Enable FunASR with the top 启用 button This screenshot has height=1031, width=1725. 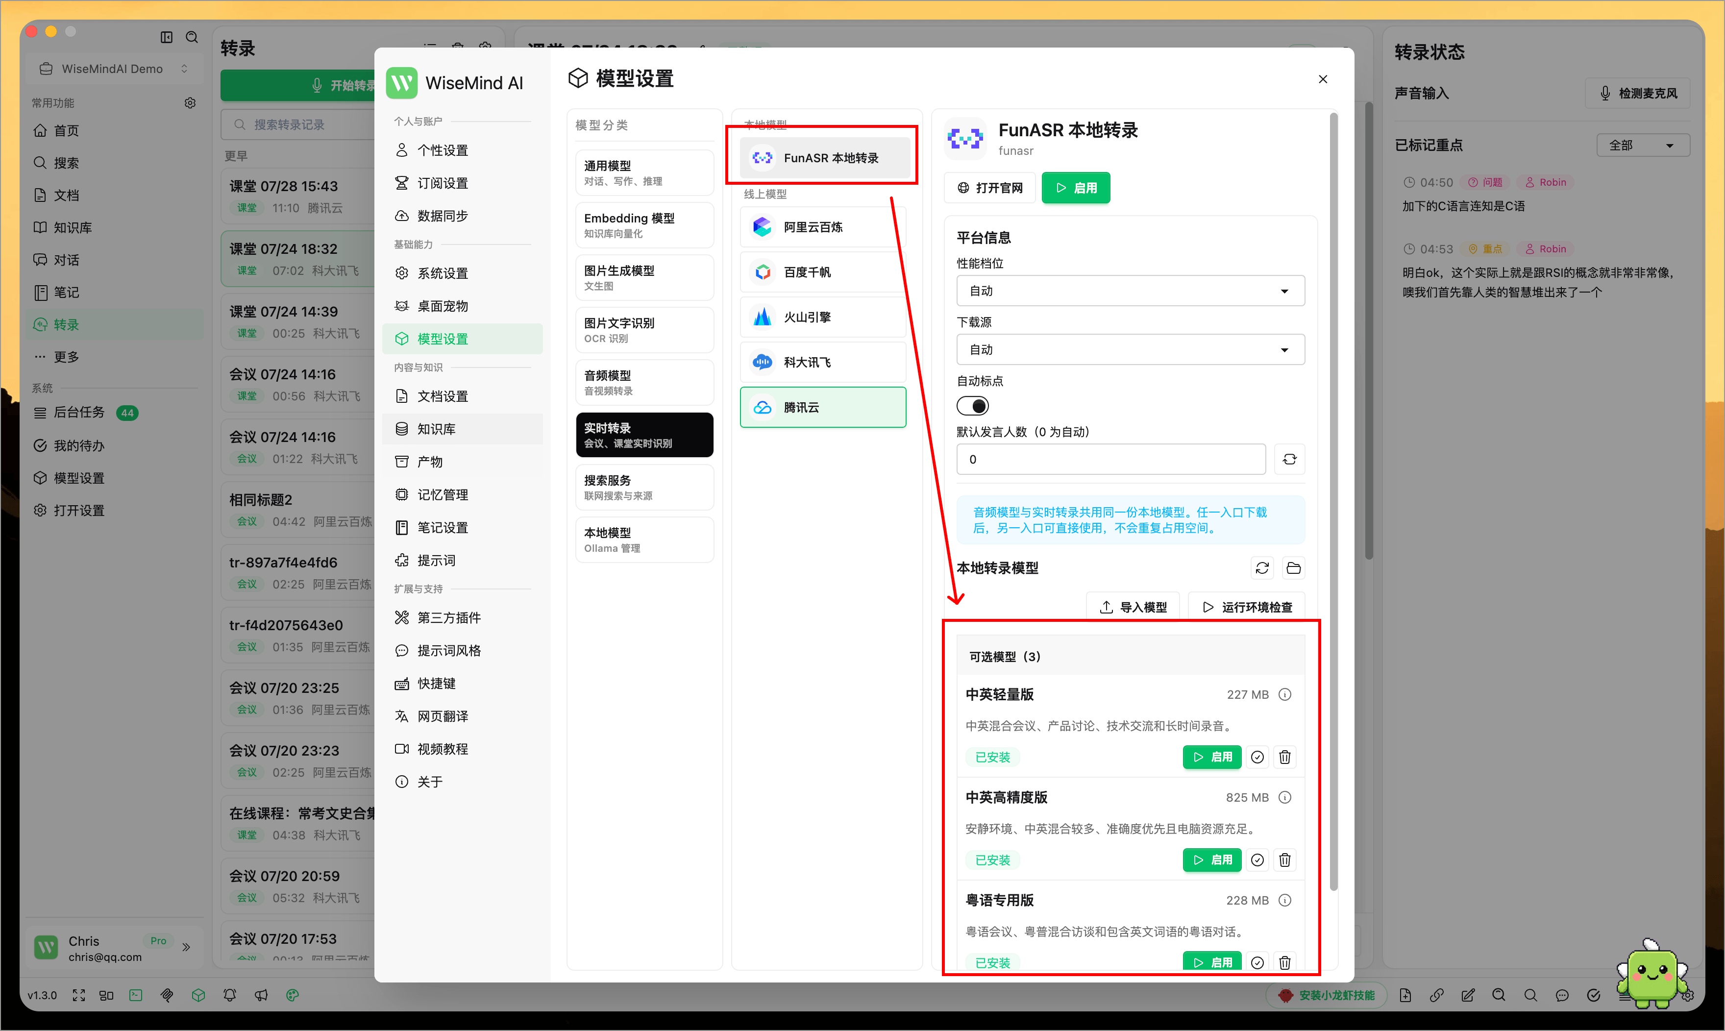(x=1076, y=188)
